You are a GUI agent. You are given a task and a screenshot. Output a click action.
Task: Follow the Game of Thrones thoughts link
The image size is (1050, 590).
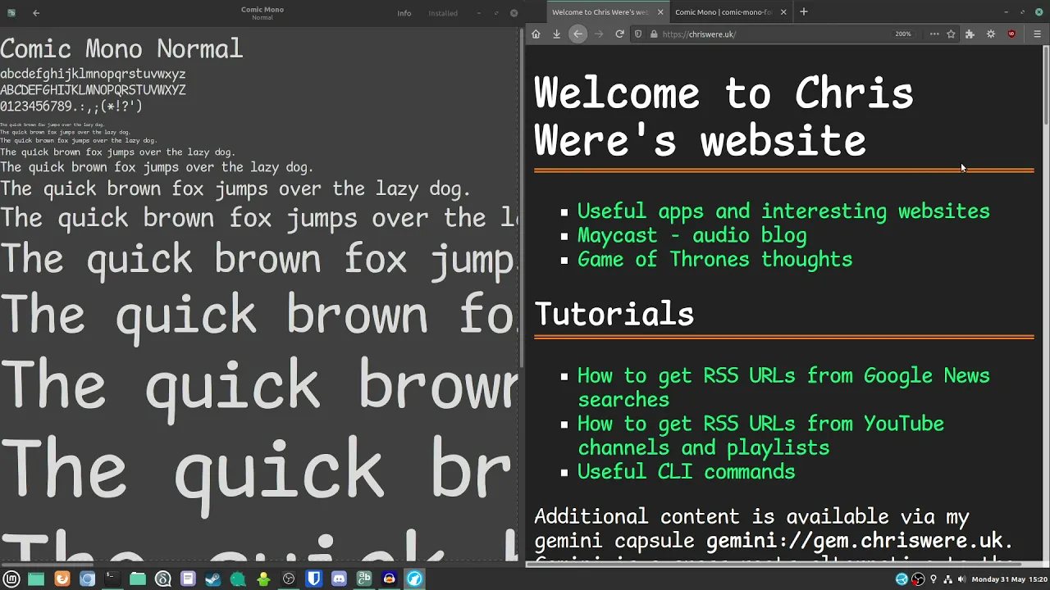[715, 260]
